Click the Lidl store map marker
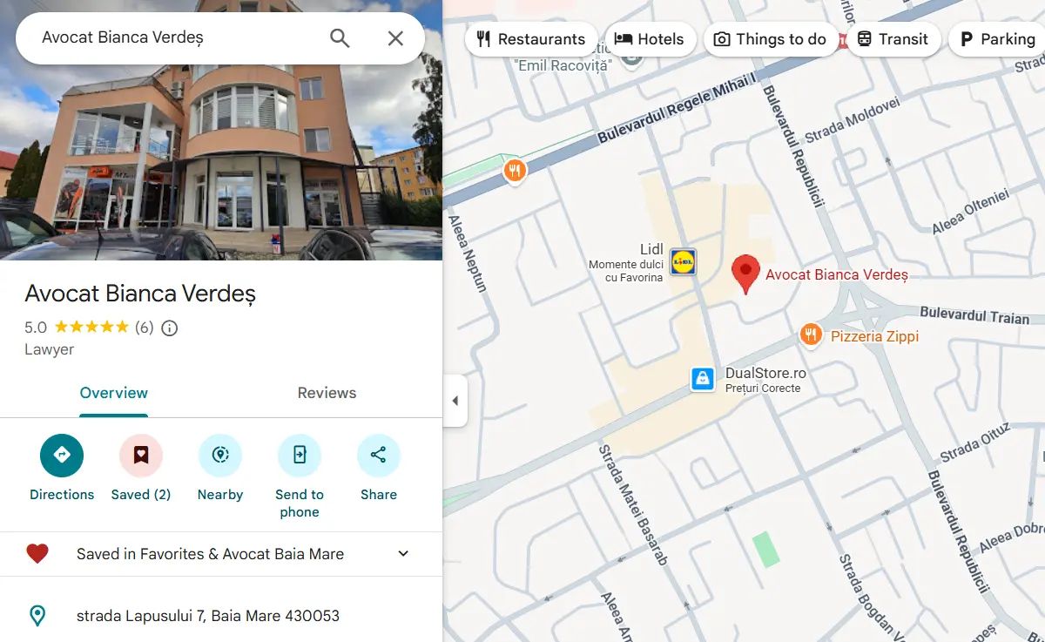Viewport: 1045px width, 642px height. point(683,261)
